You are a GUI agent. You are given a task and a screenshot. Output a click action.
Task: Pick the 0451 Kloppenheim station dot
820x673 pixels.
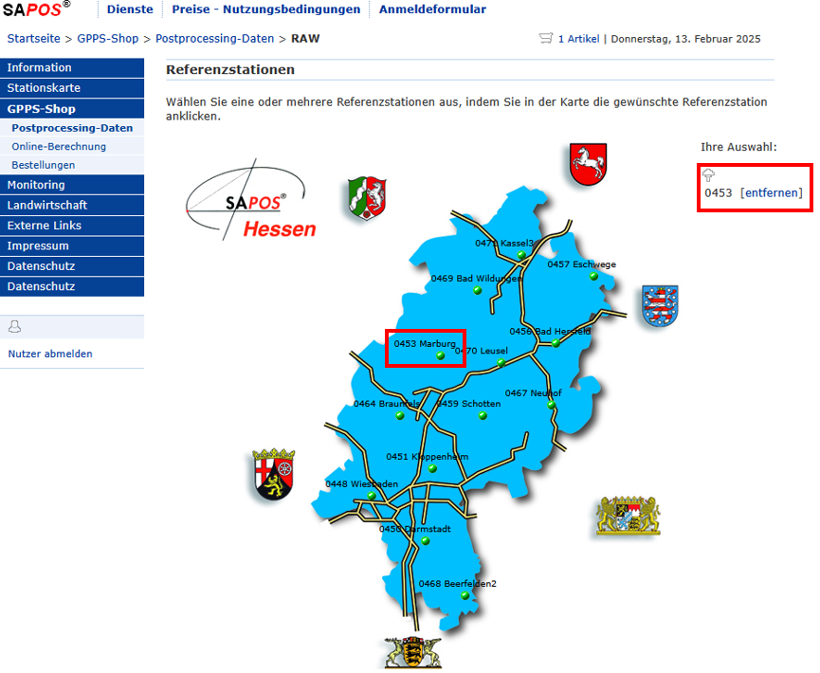(432, 468)
